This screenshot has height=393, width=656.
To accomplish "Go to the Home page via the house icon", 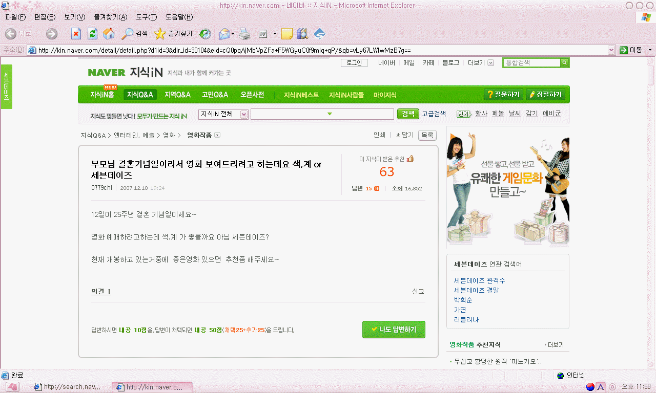I will [109, 34].
